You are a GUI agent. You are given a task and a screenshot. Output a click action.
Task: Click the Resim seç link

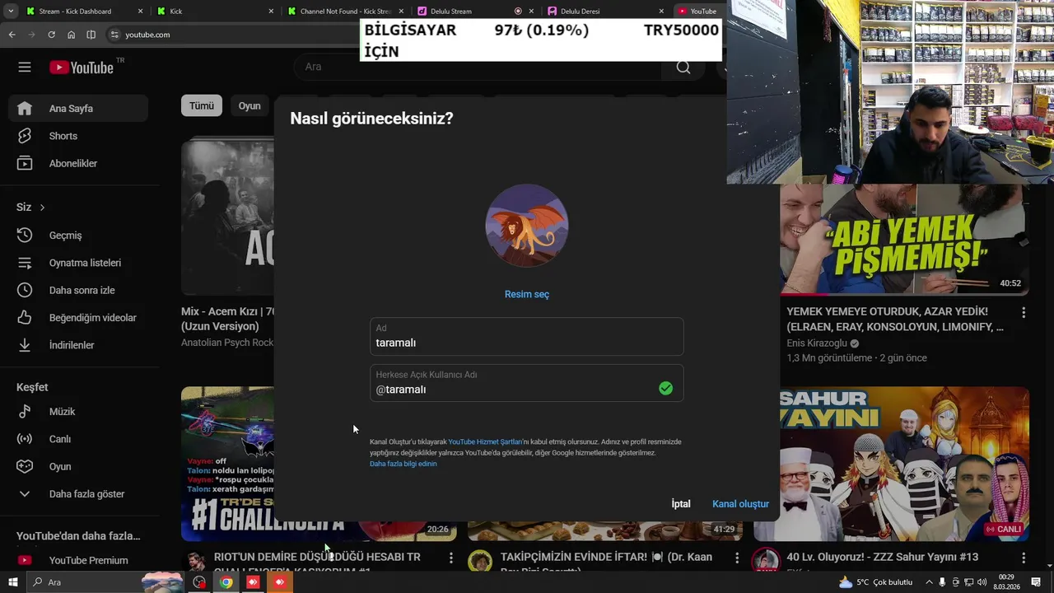(527, 294)
